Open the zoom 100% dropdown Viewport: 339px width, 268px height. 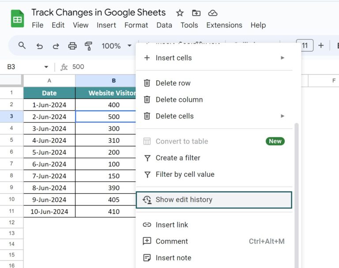point(129,46)
